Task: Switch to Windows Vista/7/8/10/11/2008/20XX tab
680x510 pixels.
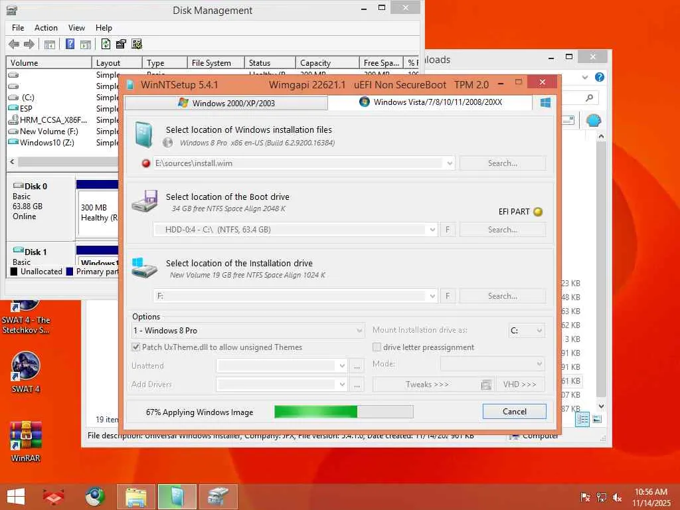Action: click(x=430, y=102)
